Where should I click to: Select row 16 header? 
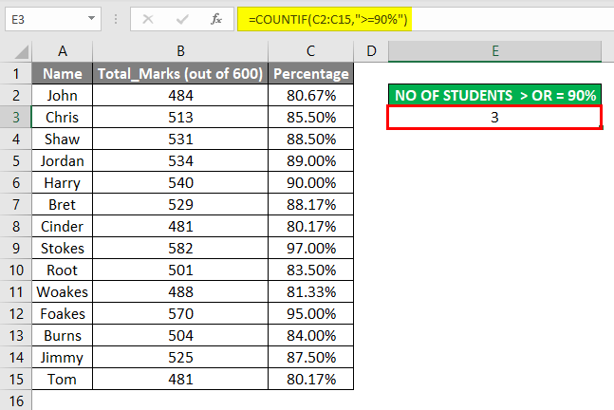tap(16, 401)
